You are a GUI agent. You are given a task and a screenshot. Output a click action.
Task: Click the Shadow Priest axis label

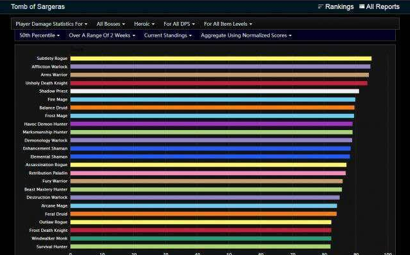click(53, 91)
